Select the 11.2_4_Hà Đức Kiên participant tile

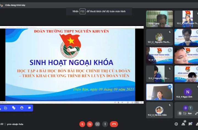(159, 110)
